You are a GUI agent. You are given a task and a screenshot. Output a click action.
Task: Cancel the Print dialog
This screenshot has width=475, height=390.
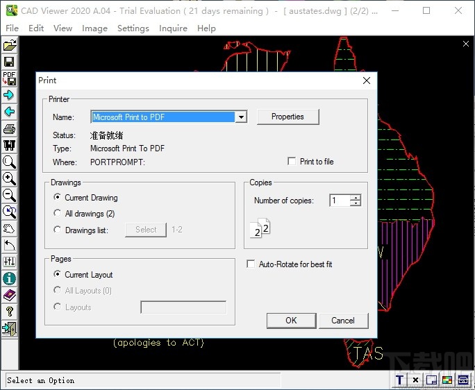(x=343, y=321)
